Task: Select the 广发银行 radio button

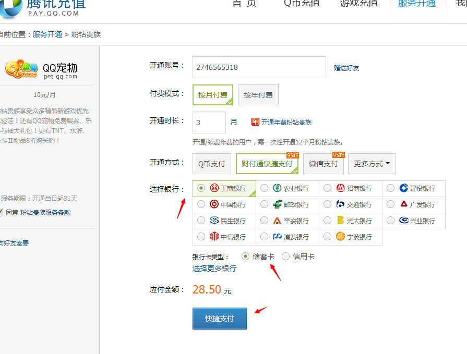Action: point(390,204)
